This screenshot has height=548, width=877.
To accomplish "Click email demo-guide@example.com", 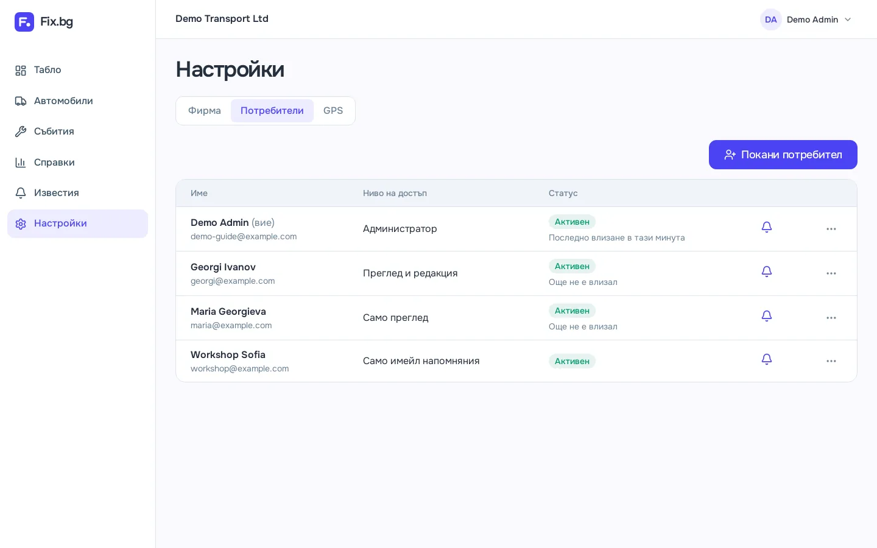I will point(244,237).
